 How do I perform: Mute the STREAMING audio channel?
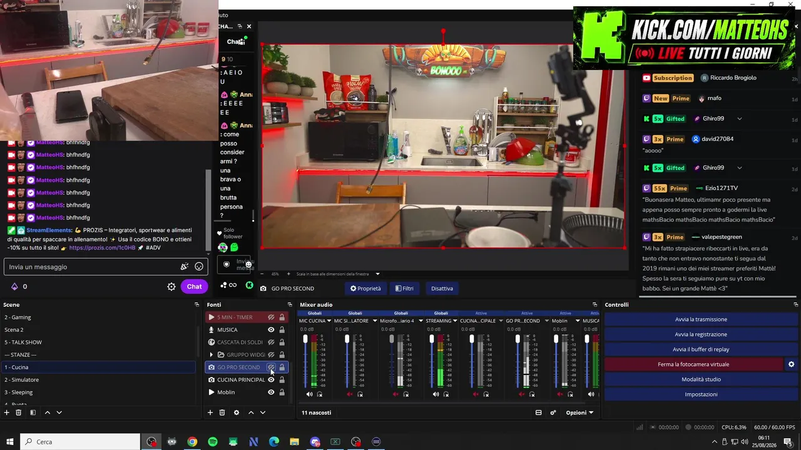(x=435, y=394)
